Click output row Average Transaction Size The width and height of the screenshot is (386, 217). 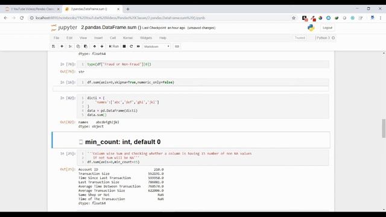[x=121, y=190]
